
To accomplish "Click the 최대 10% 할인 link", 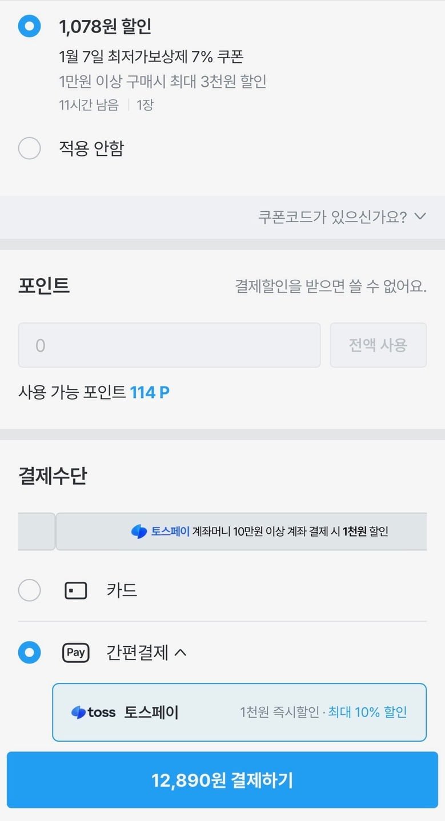I will point(367,713).
